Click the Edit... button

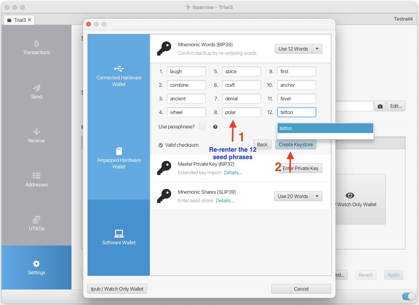pos(396,106)
